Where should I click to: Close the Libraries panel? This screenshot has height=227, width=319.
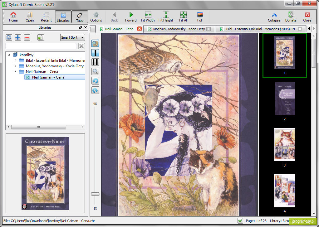pyautogui.click(x=86, y=27)
